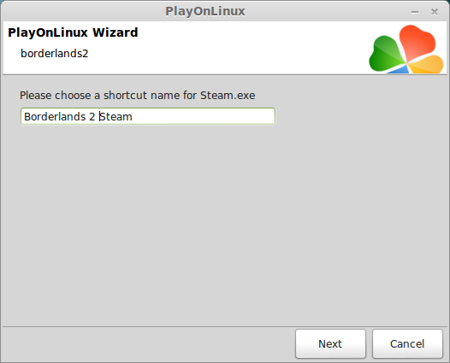Focus the shortcut name text field
This screenshot has width=450, height=363.
[x=148, y=116]
